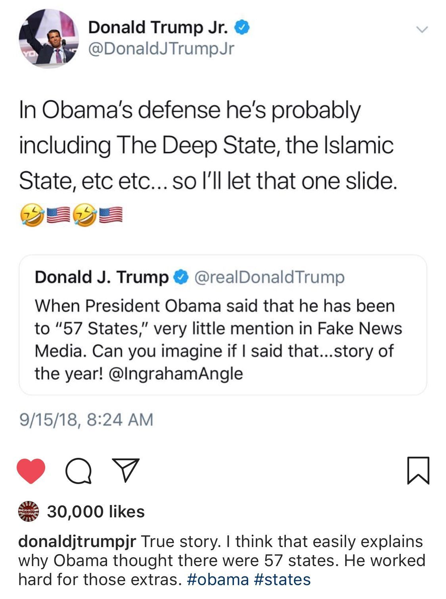Screen dimensions: 446x599
Task: Open Donald Trump Jr. profile picture
Action: click(48, 38)
